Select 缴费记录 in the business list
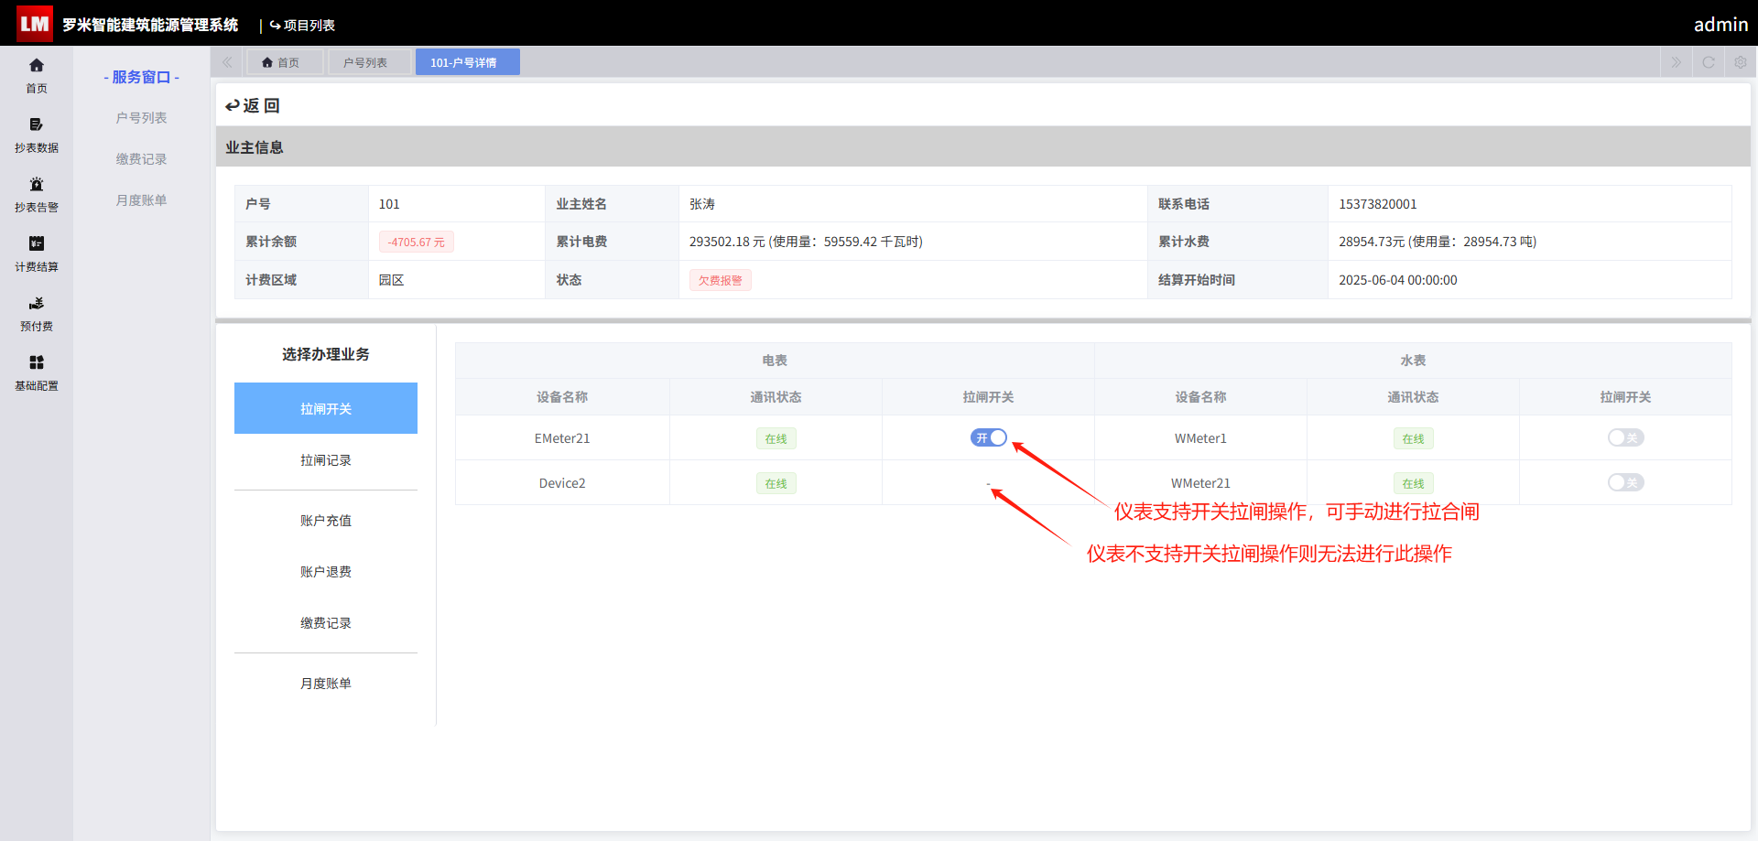The image size is (1758, 841). point(326,623)
